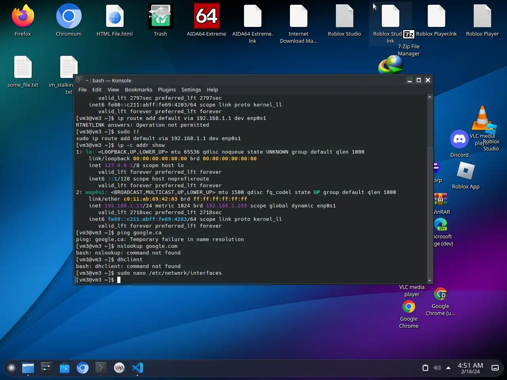This screenshot has width=507, height=380.
Task: Click the terminal prompt line with cursor
Action: pyautogui.click(x=98, y=280)
